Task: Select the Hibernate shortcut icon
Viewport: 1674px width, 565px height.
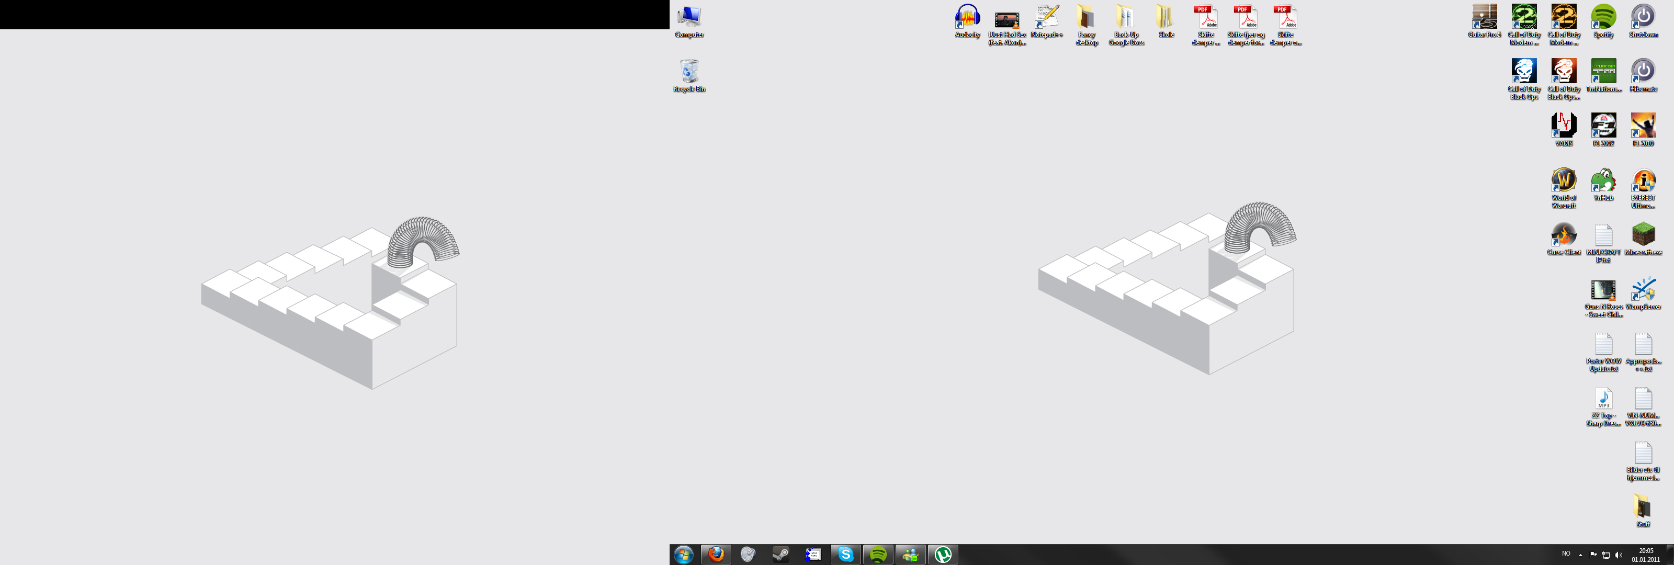Action: (1643, 76)
